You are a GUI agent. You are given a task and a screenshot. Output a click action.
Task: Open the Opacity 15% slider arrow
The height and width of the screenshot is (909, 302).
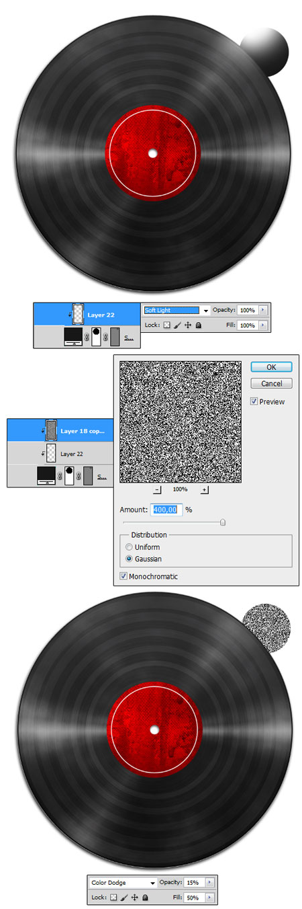click(x=210, y=882)
